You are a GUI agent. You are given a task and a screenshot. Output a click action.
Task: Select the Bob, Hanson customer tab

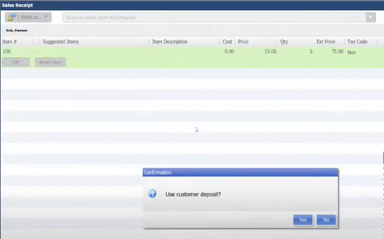(x=17, y=30)
